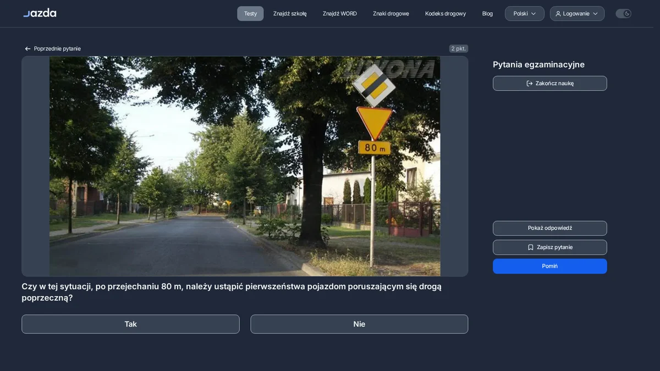Open Kodeks drogowy page
660x371 pixels.
pos(446,14)
